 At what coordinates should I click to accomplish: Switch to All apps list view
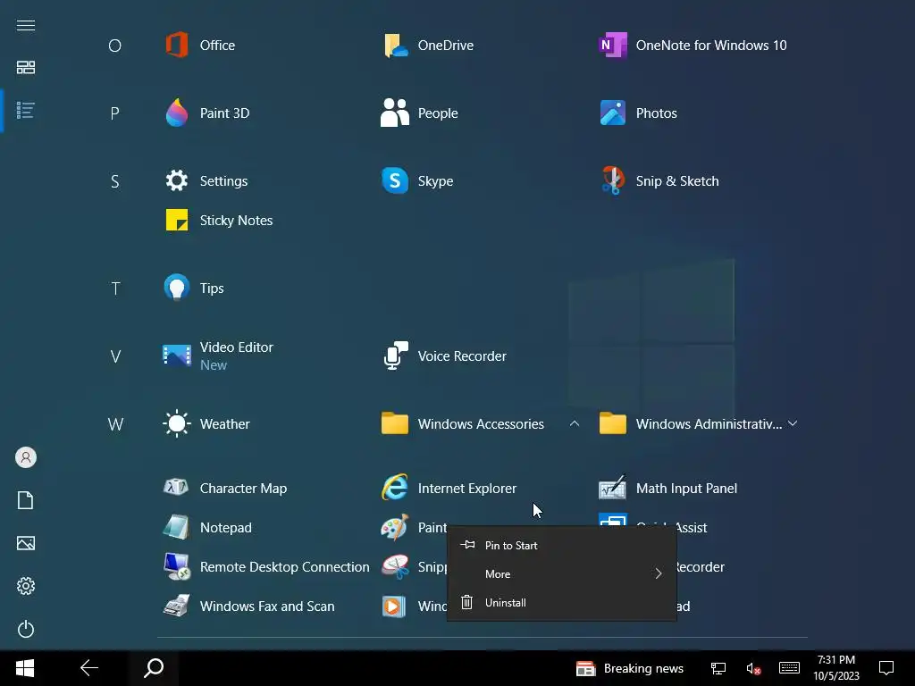(26, 110)
